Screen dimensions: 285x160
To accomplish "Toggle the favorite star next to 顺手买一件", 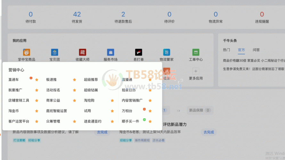I will [150, 121].
